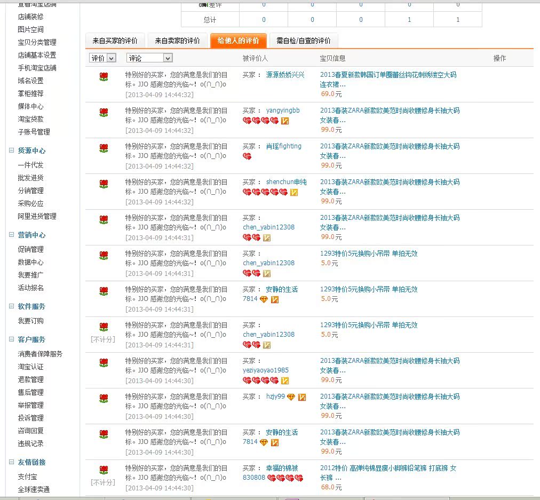The image size is (540, 500).
Task: Open 我要订购 under 软件服务
Action: click(x=30, y=321)
